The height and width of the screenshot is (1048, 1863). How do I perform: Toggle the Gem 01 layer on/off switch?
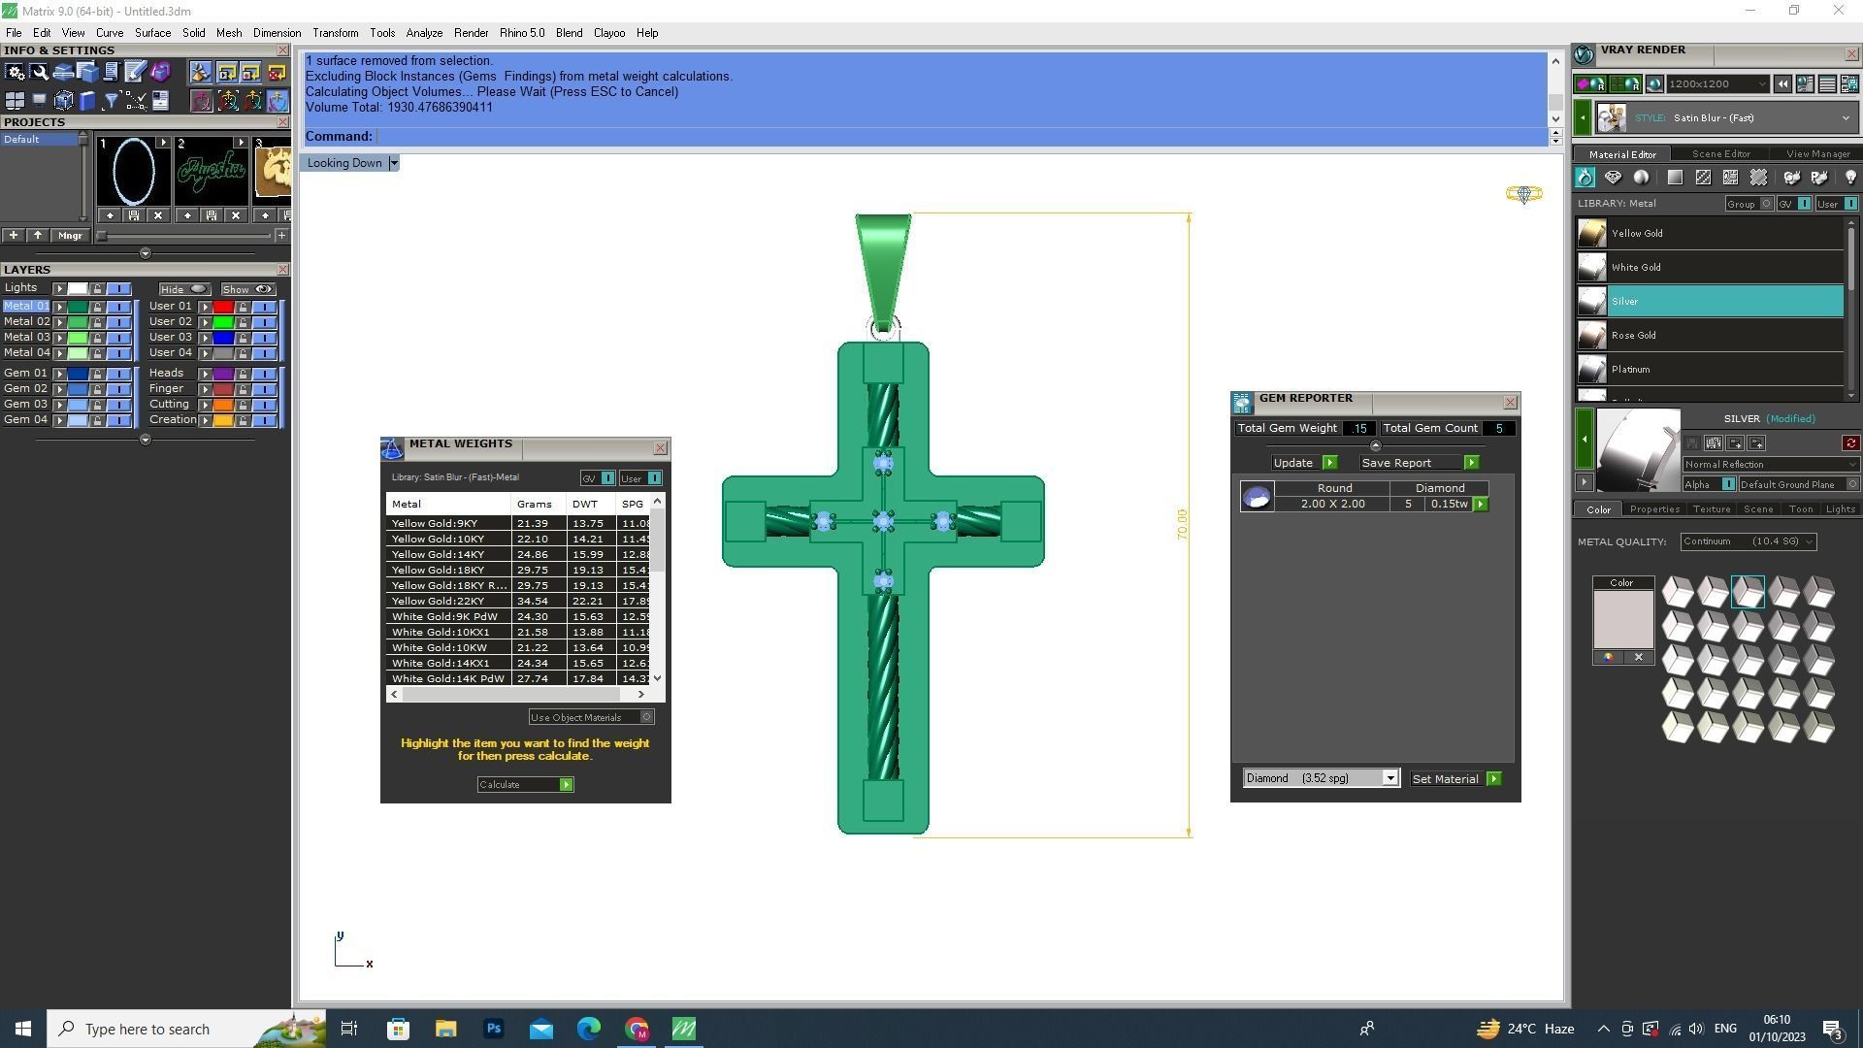119,374
